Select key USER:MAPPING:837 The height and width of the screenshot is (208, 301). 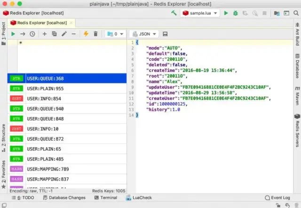coord(67,179)
